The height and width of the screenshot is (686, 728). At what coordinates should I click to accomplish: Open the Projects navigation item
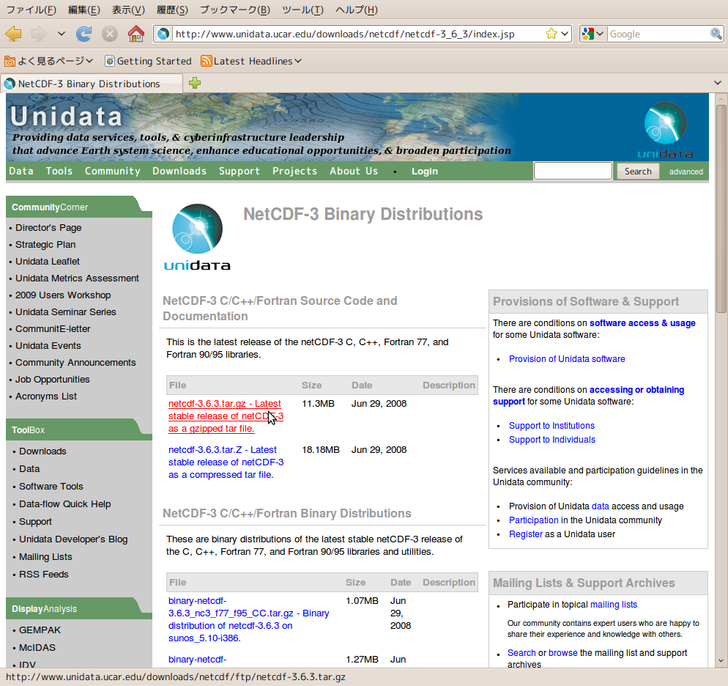pyautogui.click(x=295, y=171)
